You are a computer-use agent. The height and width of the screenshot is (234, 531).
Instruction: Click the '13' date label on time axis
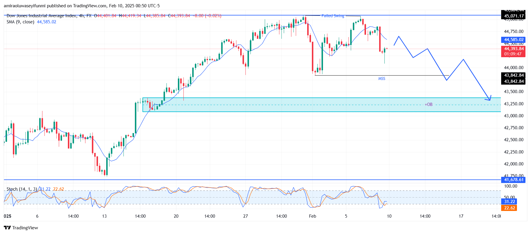104,216
